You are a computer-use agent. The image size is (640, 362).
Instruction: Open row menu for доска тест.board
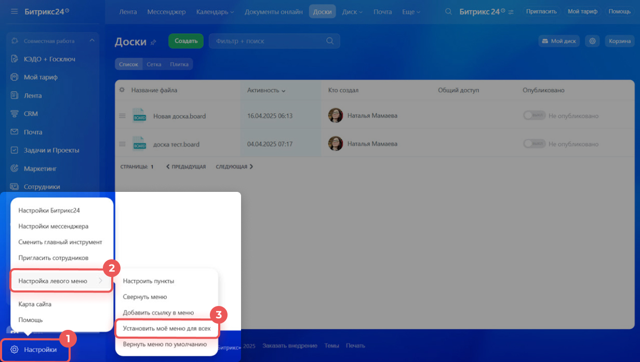(x=122, y=144)
